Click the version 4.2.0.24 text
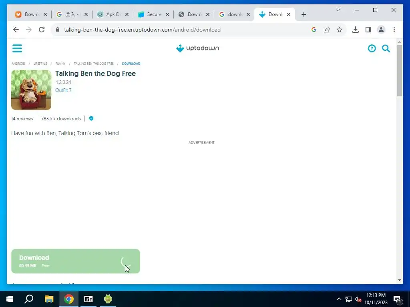This screenshot has height=307, width=410. tap(63, 82)
